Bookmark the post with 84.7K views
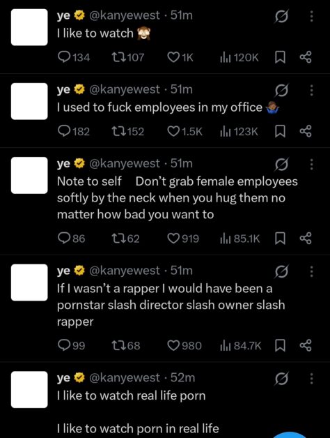Screen dimensions: 330x438 280,346
